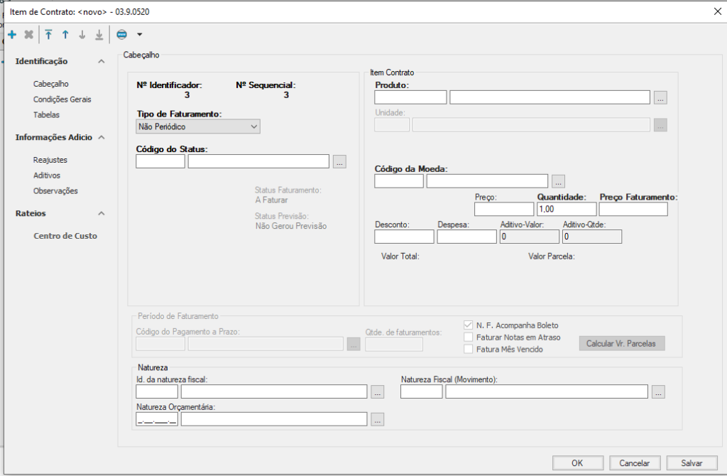Viewport: 727px width, 476px height.
Task: Select Condições Gerais in the sidebar
Action: pos(62,99)
